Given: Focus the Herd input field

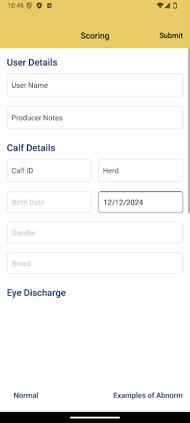Looking at the screenshot, I should click(x=140, y=170).
